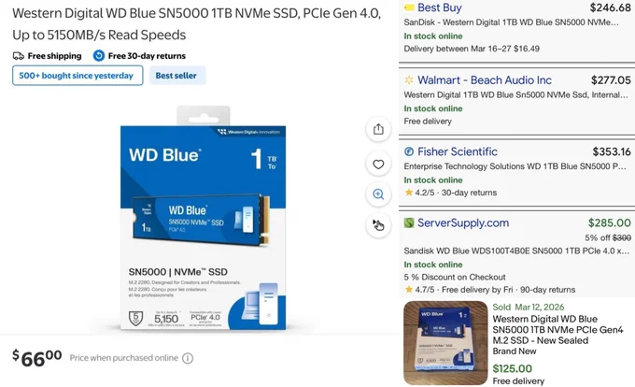Open the sold listing photo thumbnail

(445, 343)
